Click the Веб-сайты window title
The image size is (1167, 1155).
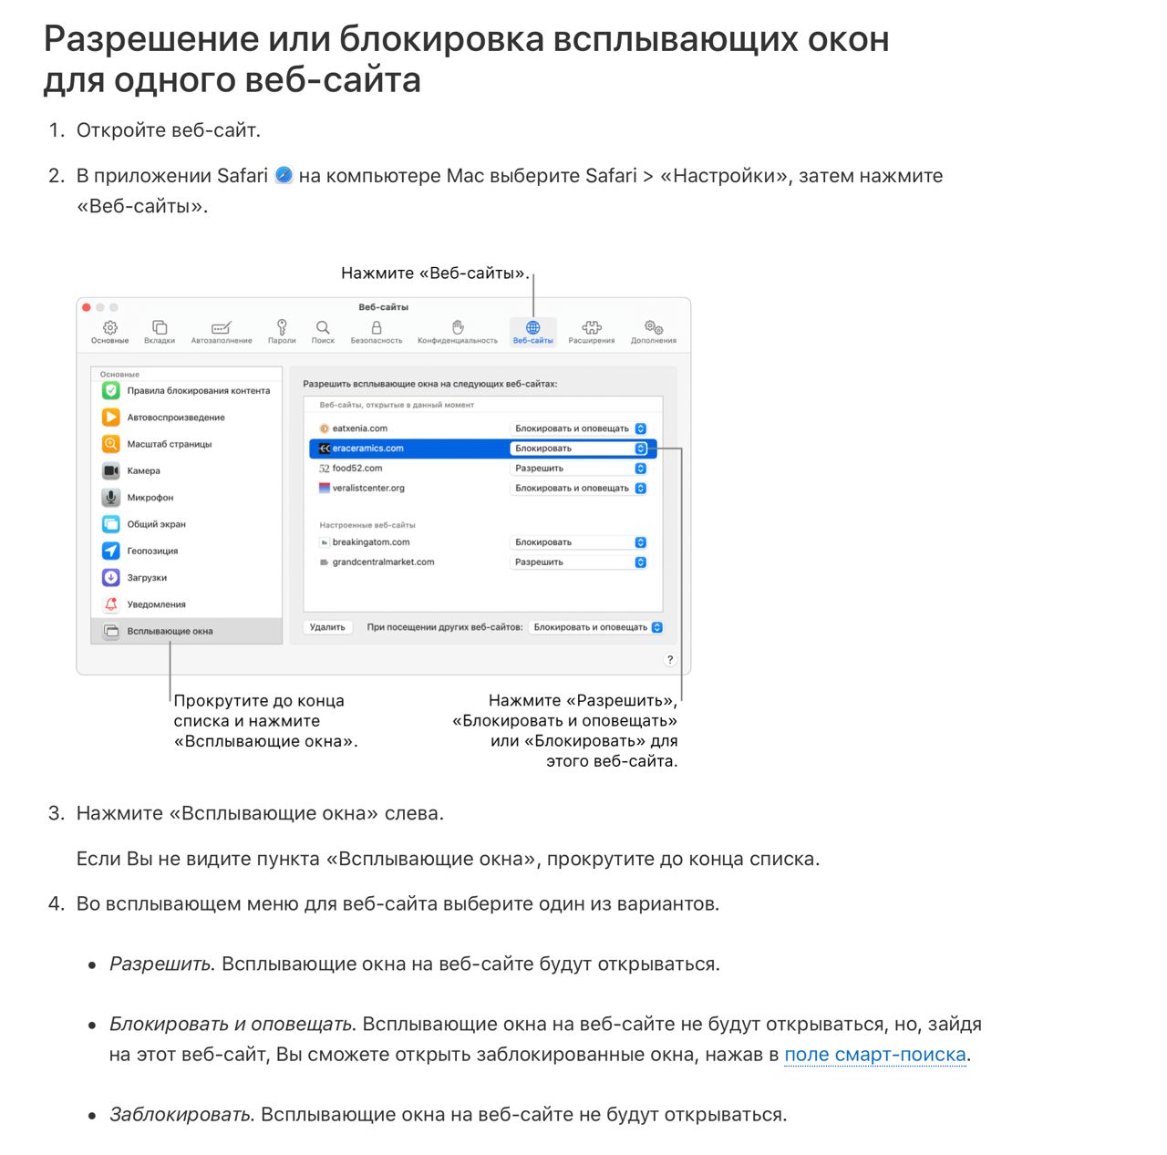[384, 307]
